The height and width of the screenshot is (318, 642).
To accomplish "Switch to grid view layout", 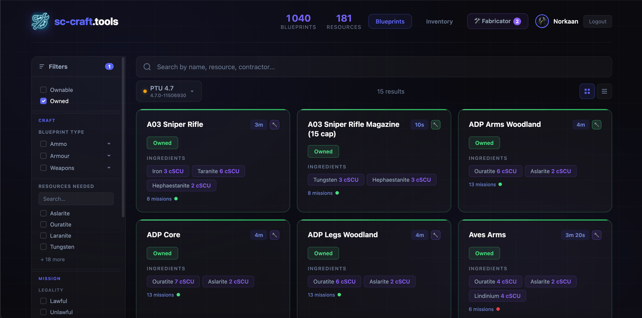I will (587, 91).
